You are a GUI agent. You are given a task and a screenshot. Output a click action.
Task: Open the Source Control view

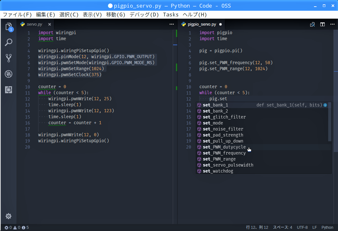pos(9,58)
